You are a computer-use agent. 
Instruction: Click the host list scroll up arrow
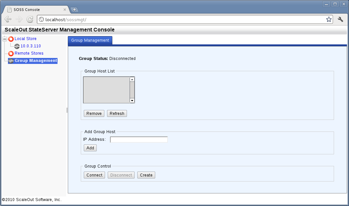click(x=132, y=79)
